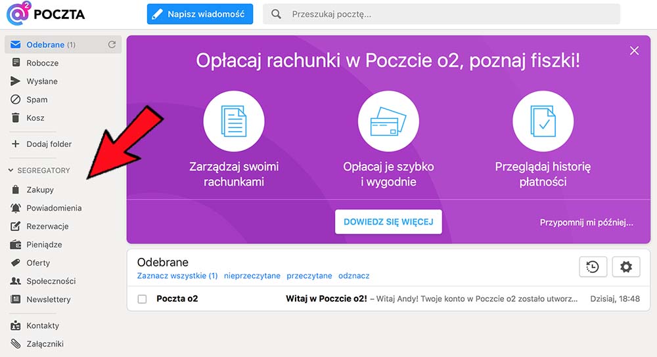Click the envelope icon beside Odebrane
This screenshot has height=357, width=657.
[x=16, y=45]
